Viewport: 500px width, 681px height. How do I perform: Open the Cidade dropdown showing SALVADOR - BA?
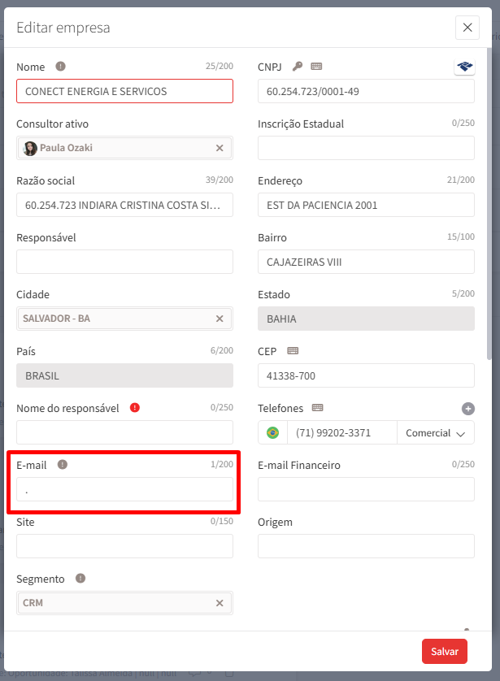click(x=114, y=319)
